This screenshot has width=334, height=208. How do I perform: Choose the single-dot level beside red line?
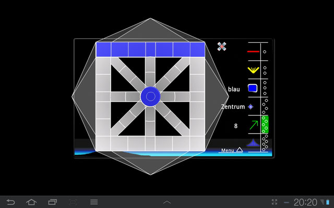click(x=265, y=52)
